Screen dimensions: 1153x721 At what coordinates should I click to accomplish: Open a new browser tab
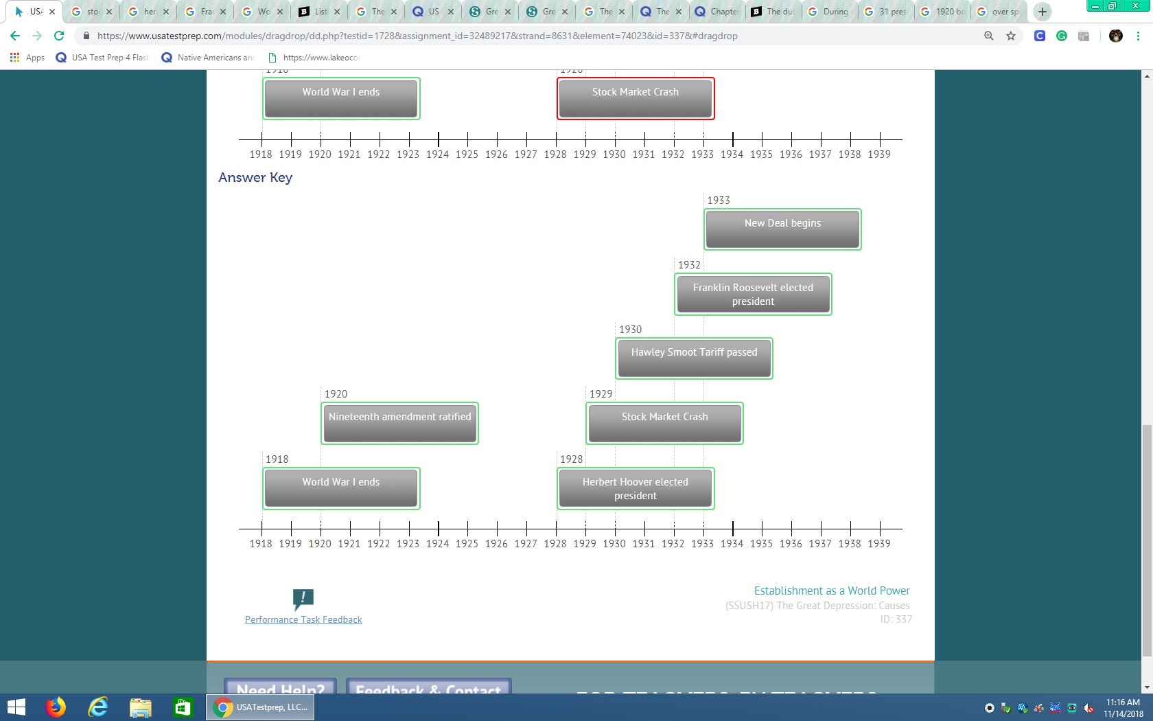[x=1042, y=12]
